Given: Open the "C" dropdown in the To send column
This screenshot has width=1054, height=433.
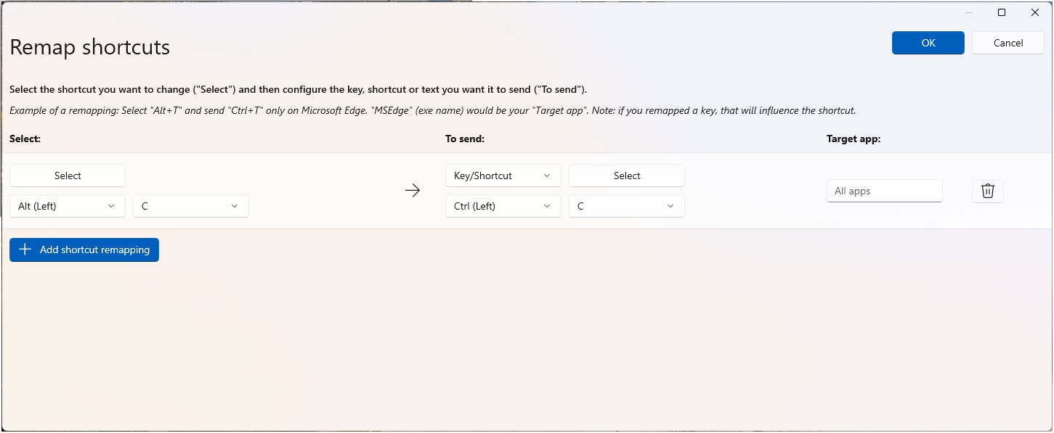Looking at the screenshot, I should coord(626,206).
